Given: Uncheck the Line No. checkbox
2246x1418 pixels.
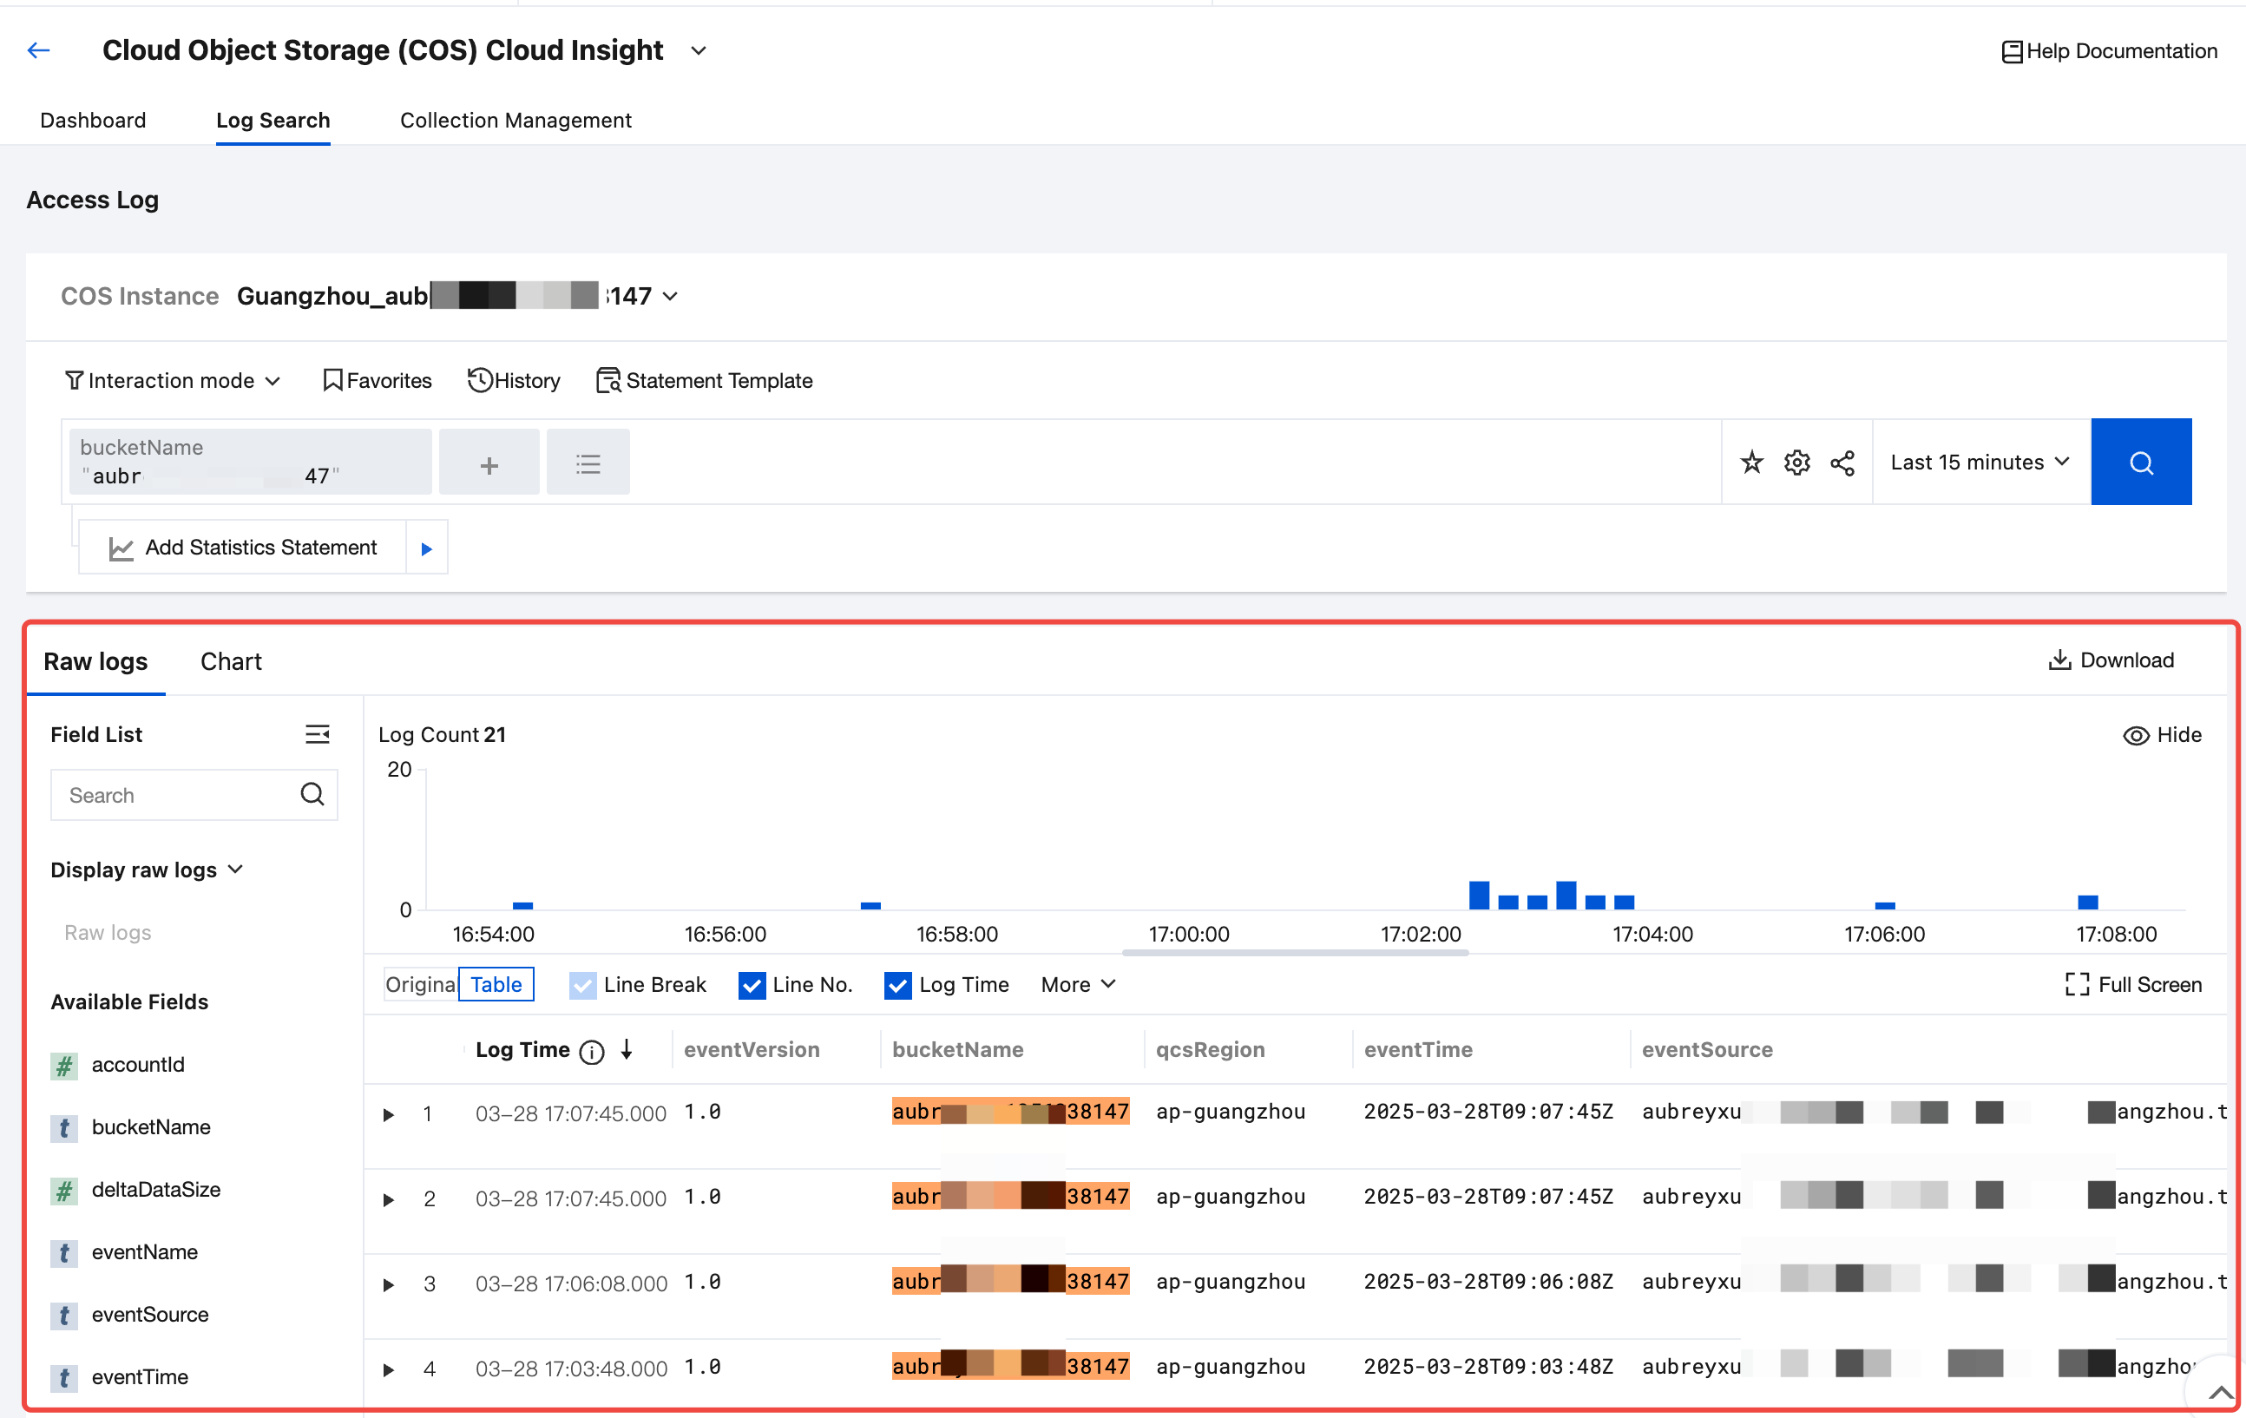Looking at the screenshot, I should coord(752,985).
